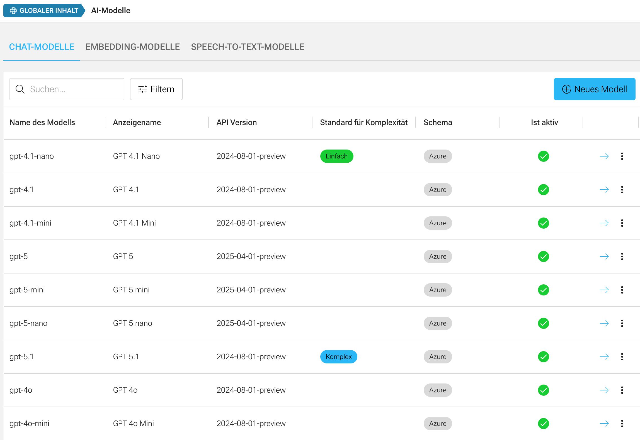Open the three-dot menu for gpt-4.1
Screen dimensions: 640x440
tap(622, 190)
